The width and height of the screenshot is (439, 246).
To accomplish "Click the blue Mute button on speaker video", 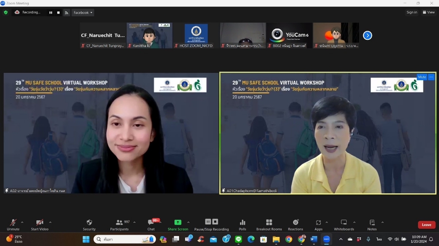I will click(422, 77).
